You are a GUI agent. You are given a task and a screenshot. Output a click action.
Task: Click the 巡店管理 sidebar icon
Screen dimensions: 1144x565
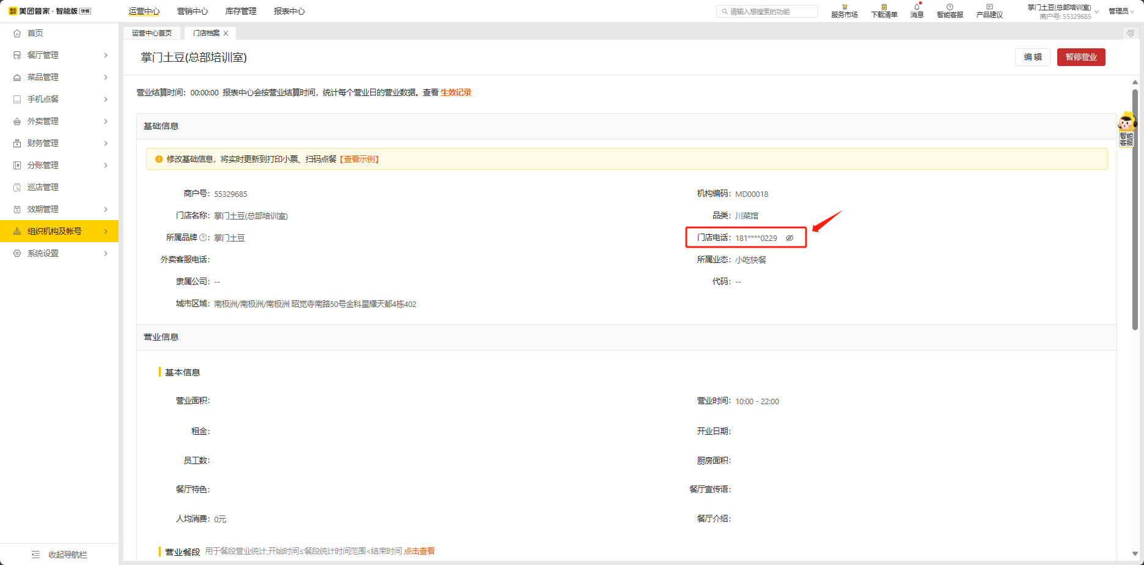(x=17, y=187)
